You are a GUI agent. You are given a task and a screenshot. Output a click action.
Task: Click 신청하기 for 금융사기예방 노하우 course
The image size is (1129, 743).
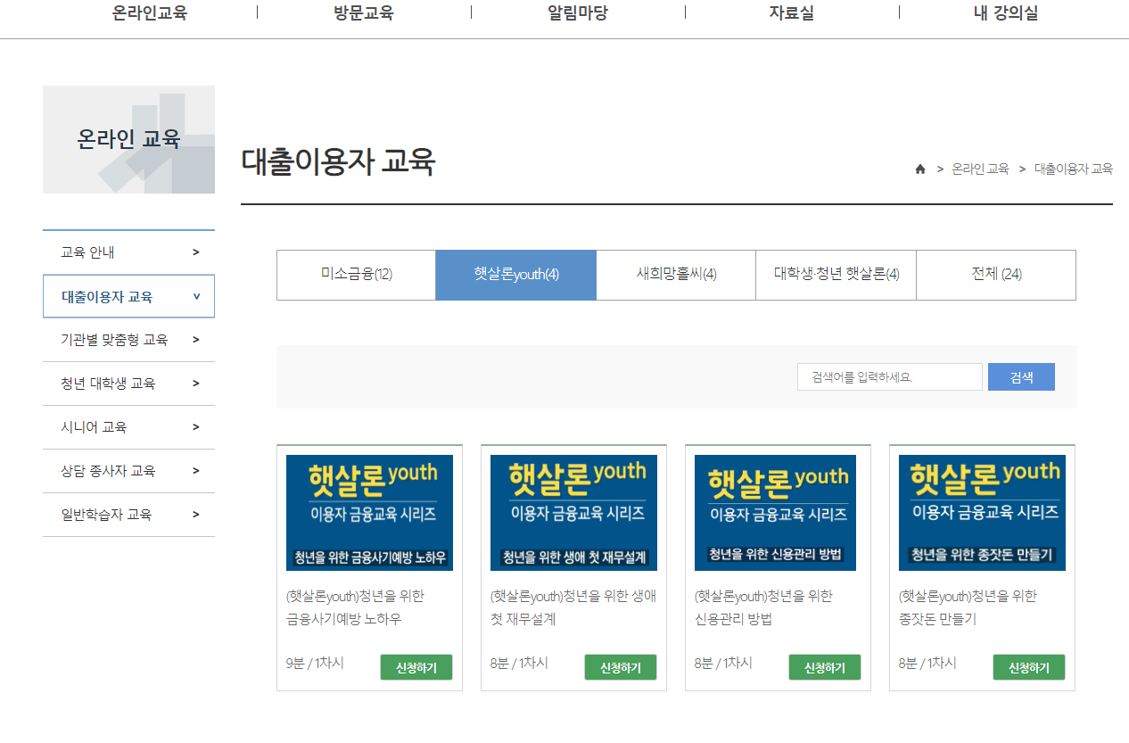coord(416,667)
